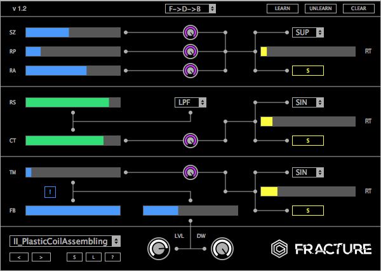
Task: Click the Fracture hexagon logo
Action: (x=279, y=248)
